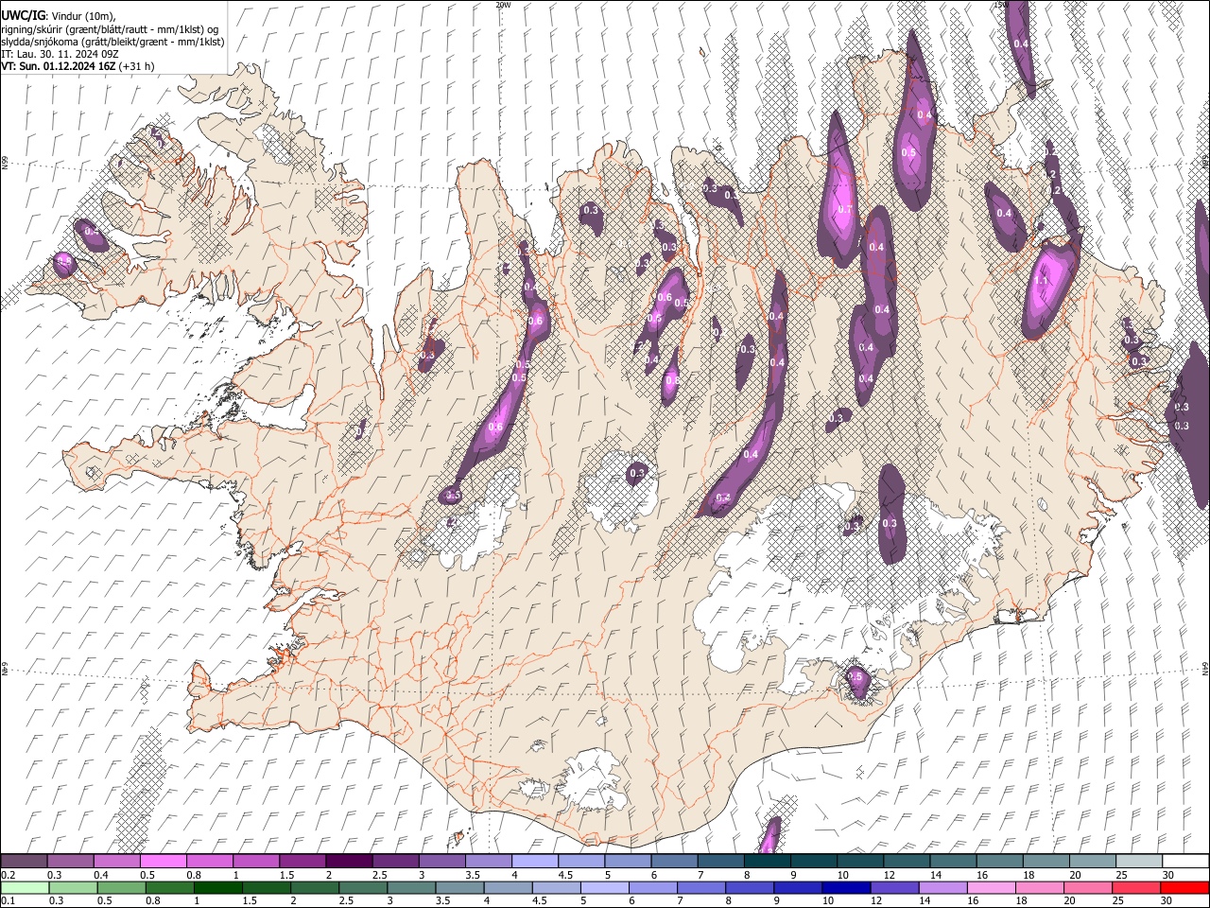Click the "4.5" label on the upper color scale
This screenshot has width=1210, height=908.
tap(565, 875)
